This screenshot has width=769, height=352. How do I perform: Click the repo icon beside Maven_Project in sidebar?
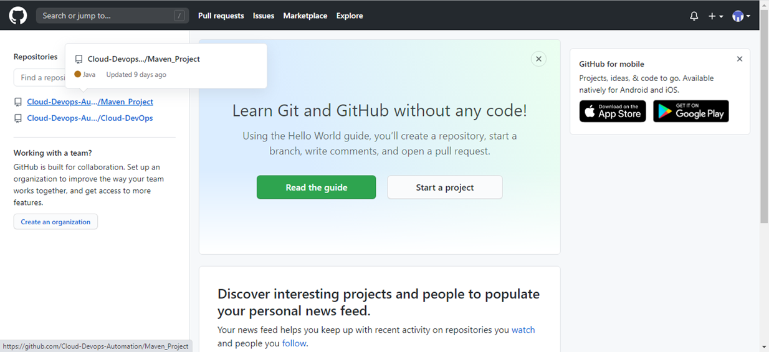[x=18, y=102]
